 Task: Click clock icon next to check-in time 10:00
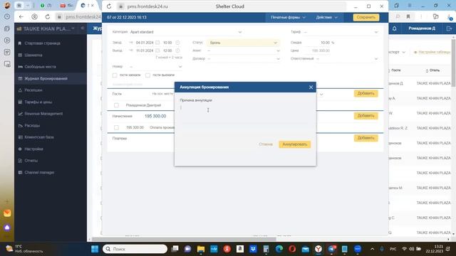(x=177, y=43)
